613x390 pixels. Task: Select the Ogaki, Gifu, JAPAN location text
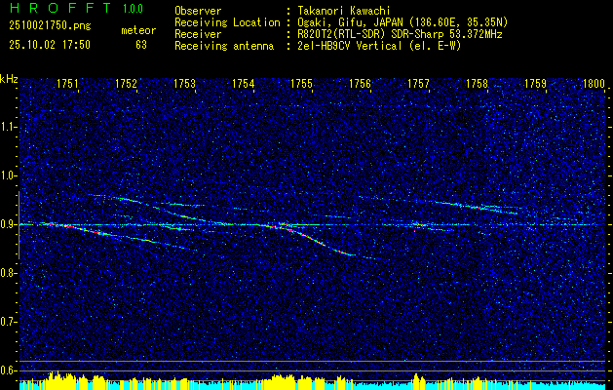[x=402, y=22]
